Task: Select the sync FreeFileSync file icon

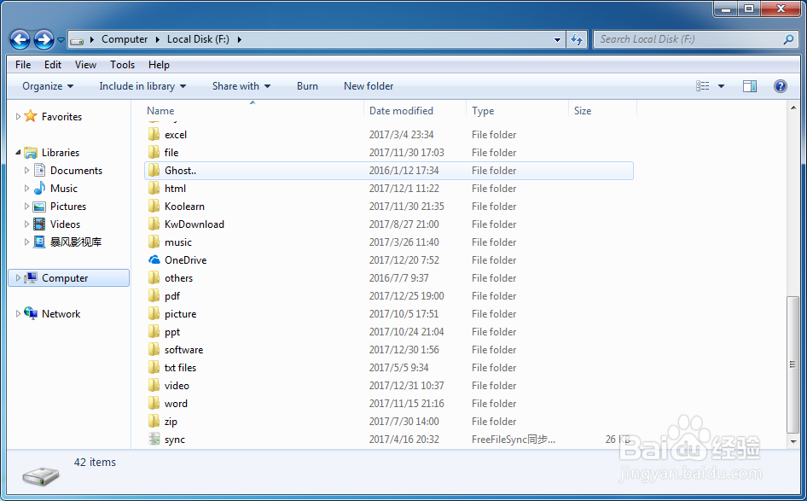Action: (154, 440)
